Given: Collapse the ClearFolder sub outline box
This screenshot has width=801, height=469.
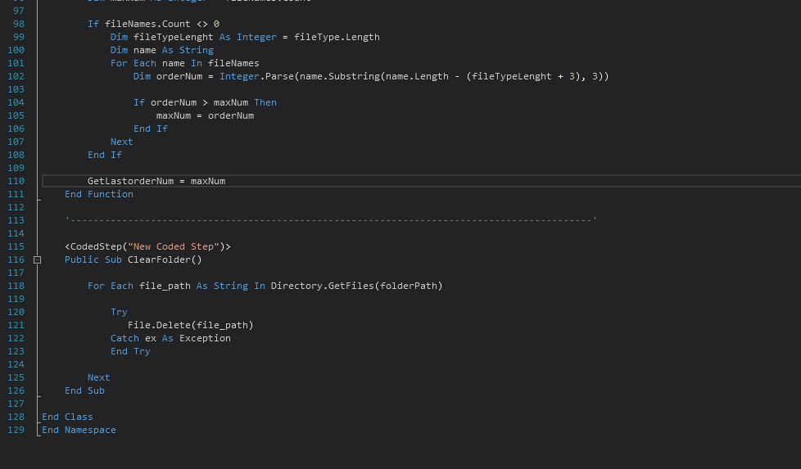Looking at the screenshot, I should [x=38, y=259].
